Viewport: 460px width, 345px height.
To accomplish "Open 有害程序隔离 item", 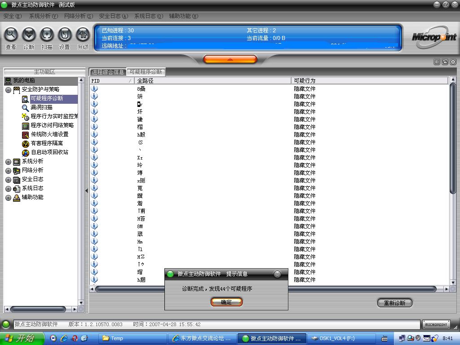I will (47, 143).
